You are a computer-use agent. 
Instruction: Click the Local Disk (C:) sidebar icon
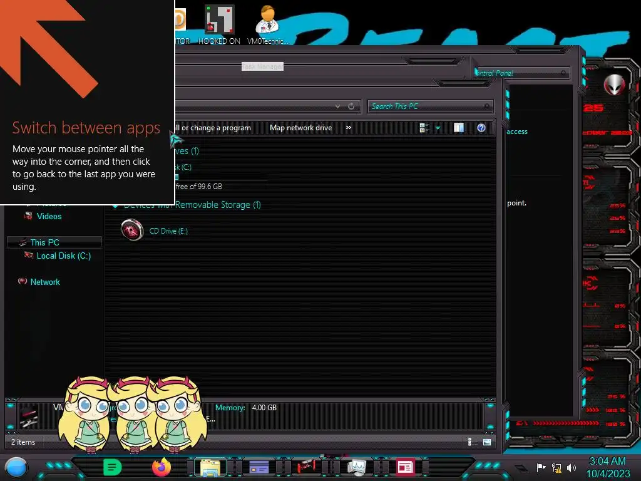(x=29, y=256)
